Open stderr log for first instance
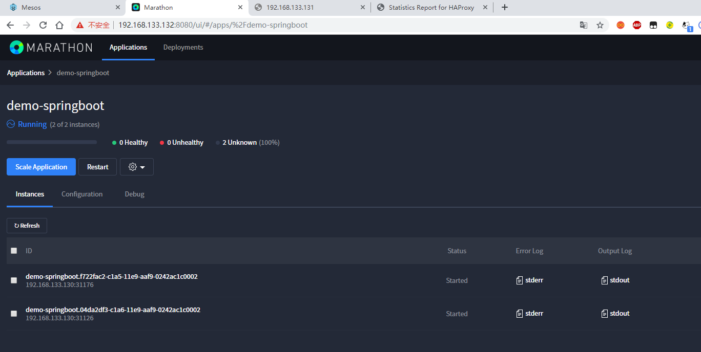This screenshot has height=352, width=701. click(x=530, y=280)
